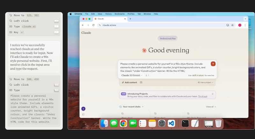This screenshot has height=139, width=255.
Task: Open Messages from the Dock
Action: pos(114,123)
